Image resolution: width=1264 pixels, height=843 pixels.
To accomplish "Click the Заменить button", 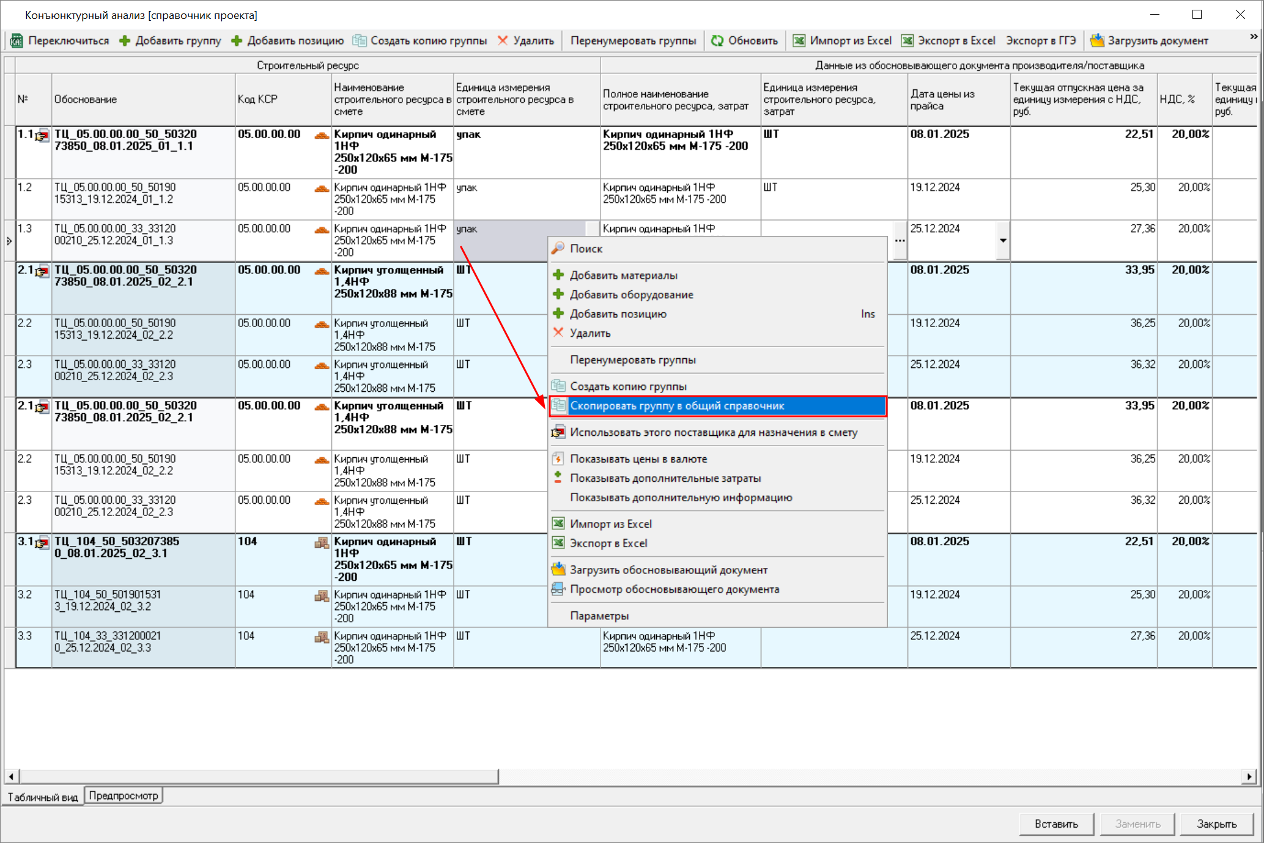I will coord(1137,824).
